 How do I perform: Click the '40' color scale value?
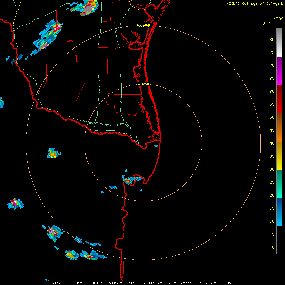pos(272,143)
